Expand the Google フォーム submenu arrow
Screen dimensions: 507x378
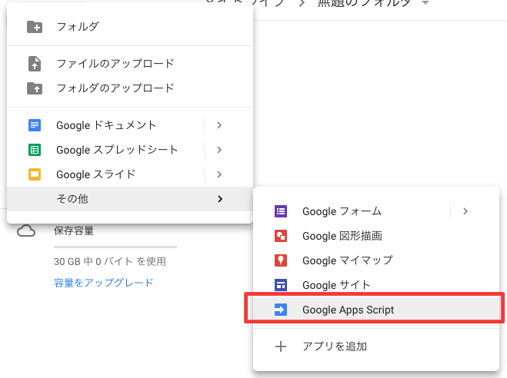pyautogui.click(x=465, y=211)
